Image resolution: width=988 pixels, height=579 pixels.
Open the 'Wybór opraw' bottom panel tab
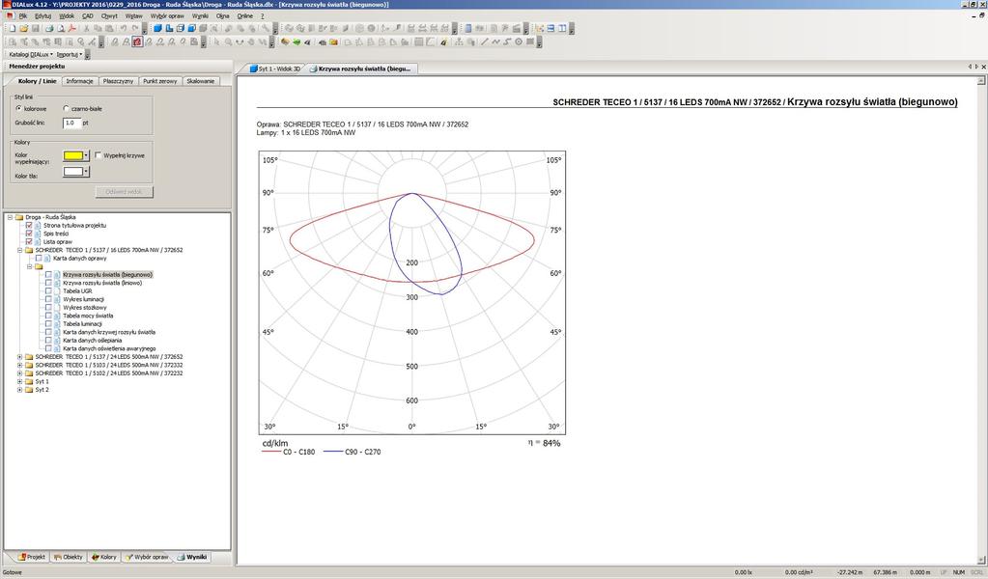[147, 557]
